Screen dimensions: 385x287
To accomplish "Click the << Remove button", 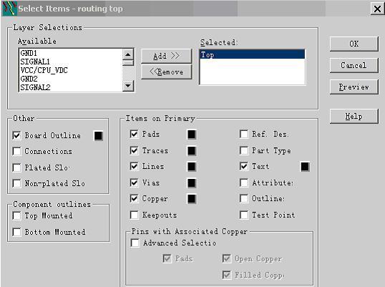I will tap(166, 72).
